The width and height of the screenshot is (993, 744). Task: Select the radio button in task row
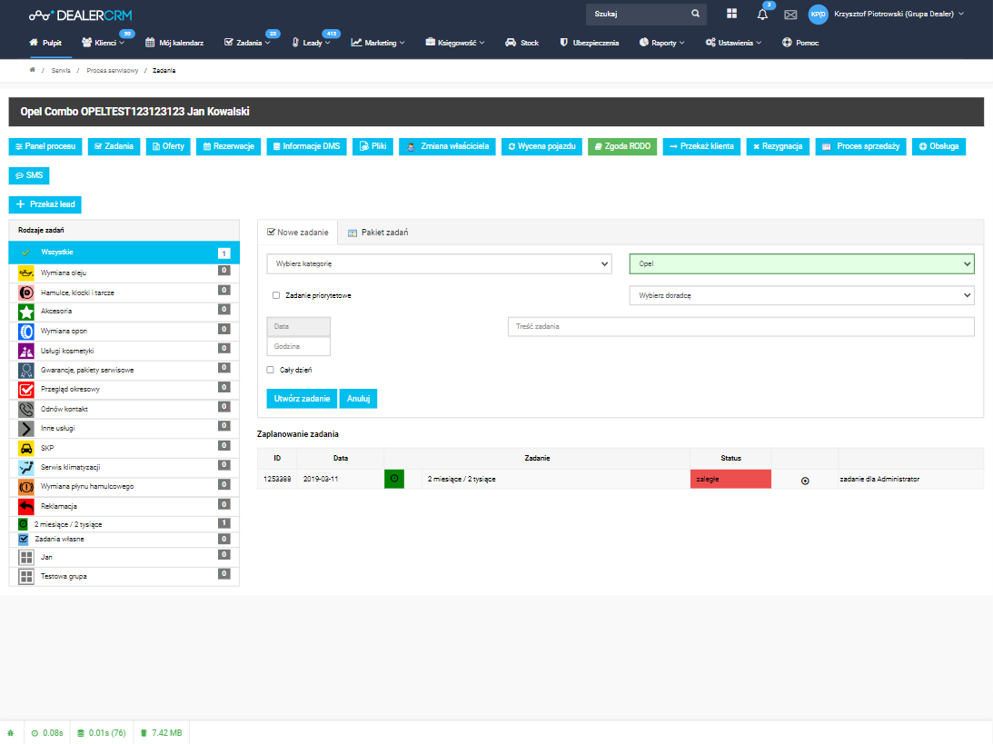click(x=805, y=481)
